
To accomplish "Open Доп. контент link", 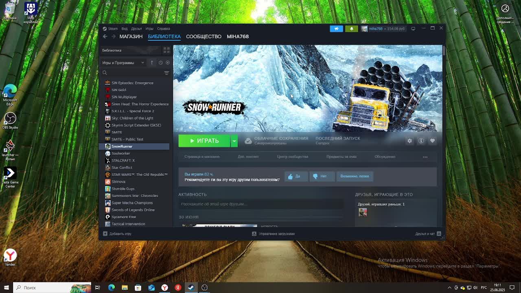I will click(248, 157).
